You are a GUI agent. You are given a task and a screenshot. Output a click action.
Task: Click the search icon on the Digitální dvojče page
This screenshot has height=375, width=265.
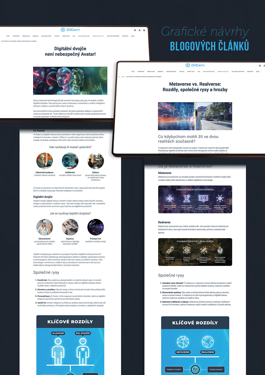tap(135, 30)
